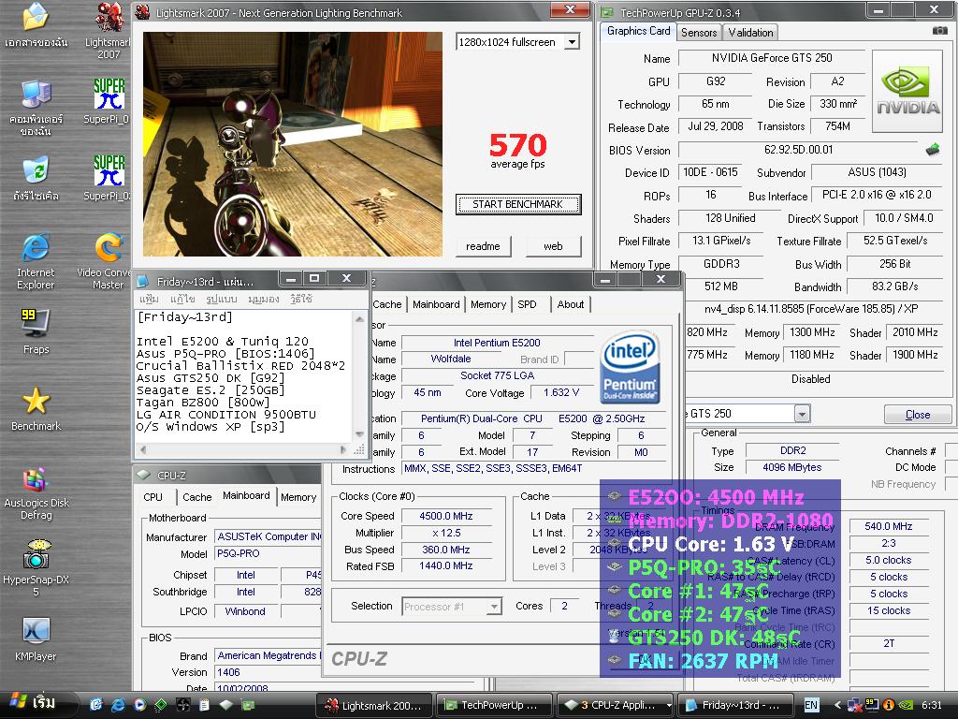Open Video Convert Master desktop icon

108,261
